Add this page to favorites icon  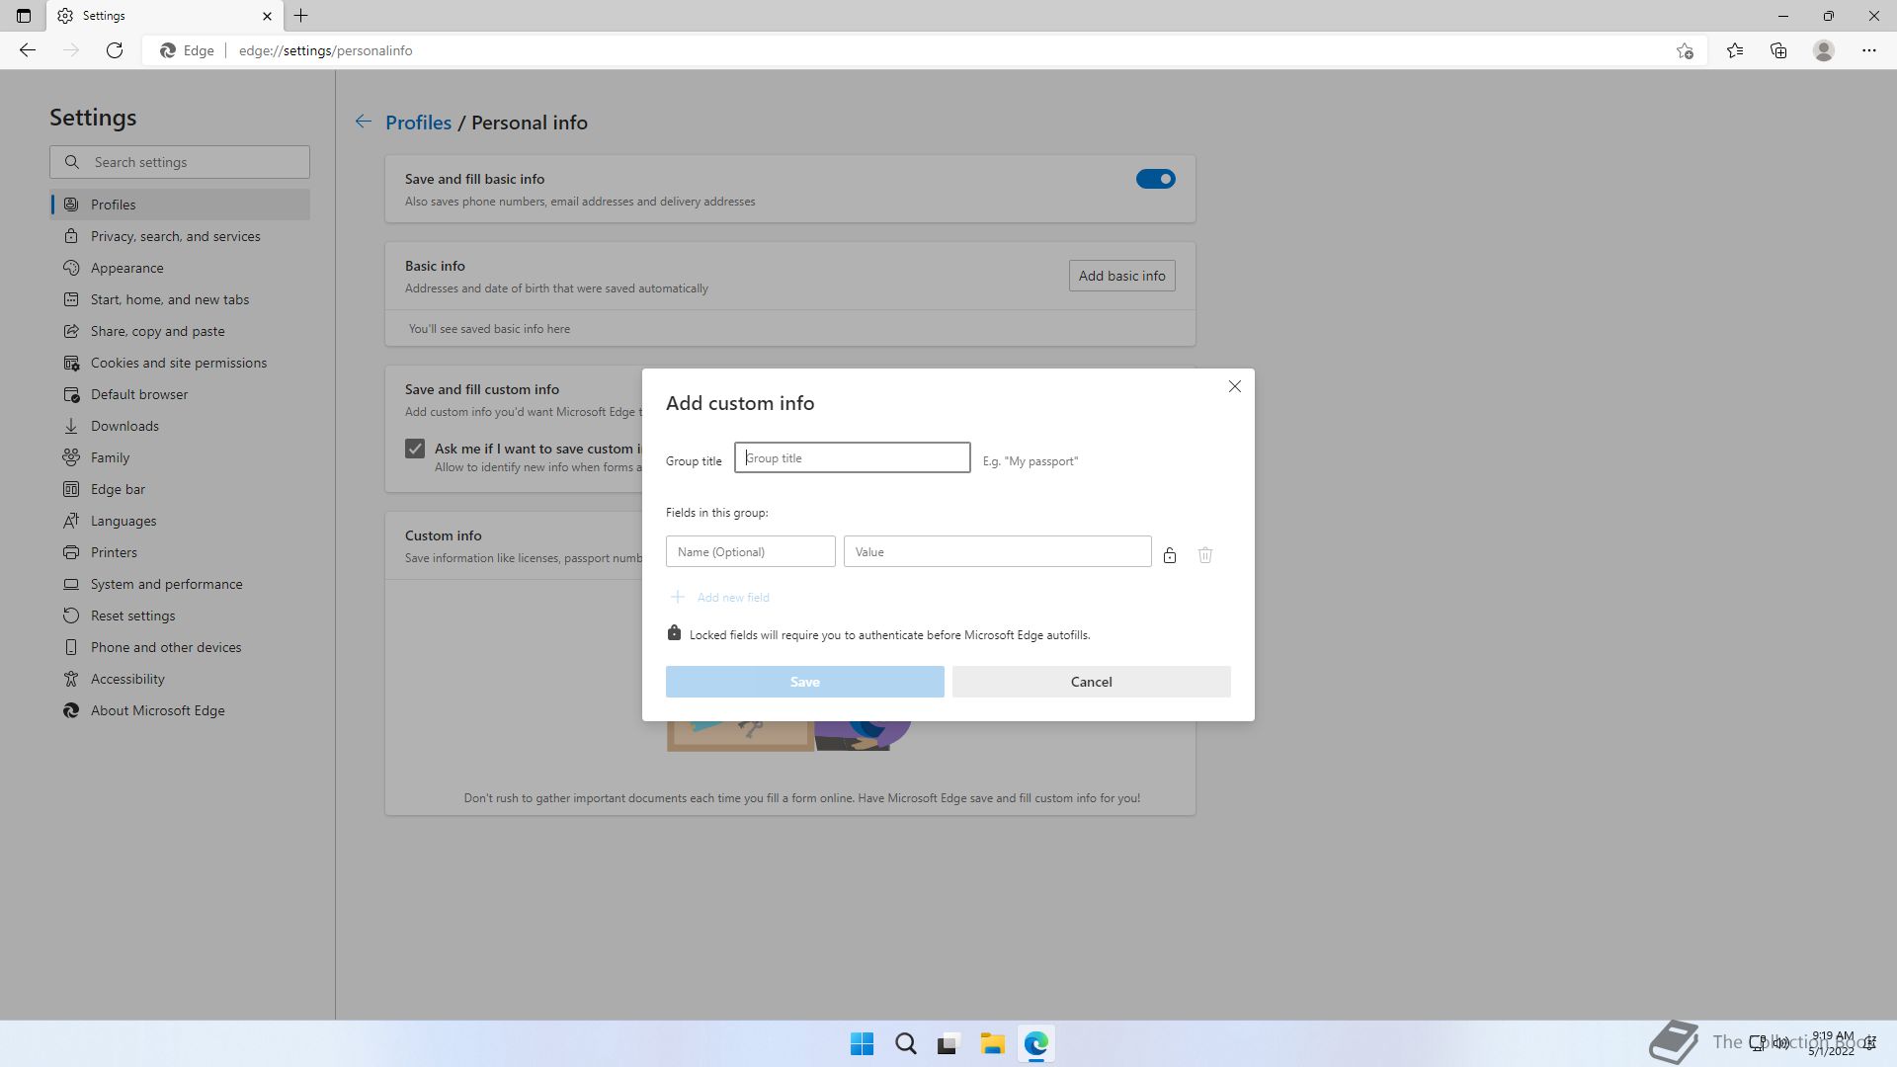(x=1685, y=50)
